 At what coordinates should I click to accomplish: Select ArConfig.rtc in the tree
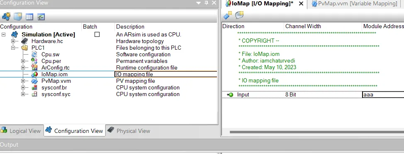(x=56, y=68)
